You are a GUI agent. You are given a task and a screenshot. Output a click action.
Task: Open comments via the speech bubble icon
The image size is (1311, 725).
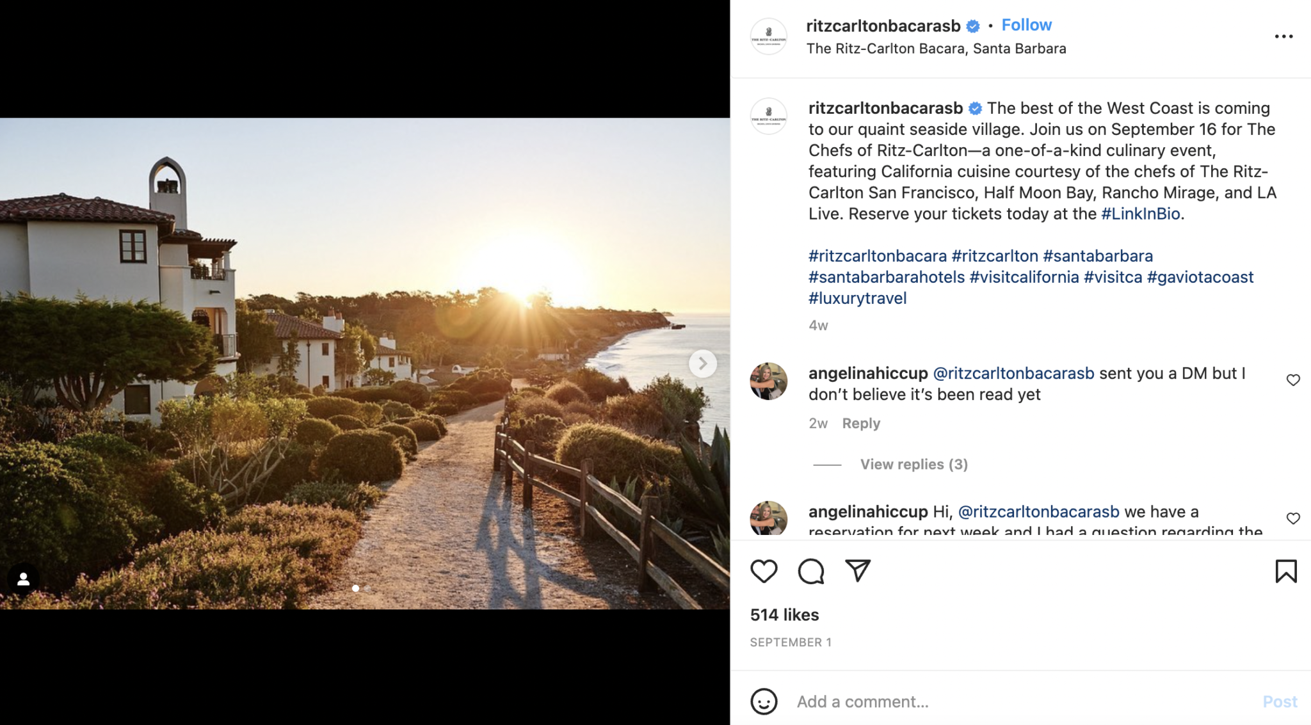(812, 571)
